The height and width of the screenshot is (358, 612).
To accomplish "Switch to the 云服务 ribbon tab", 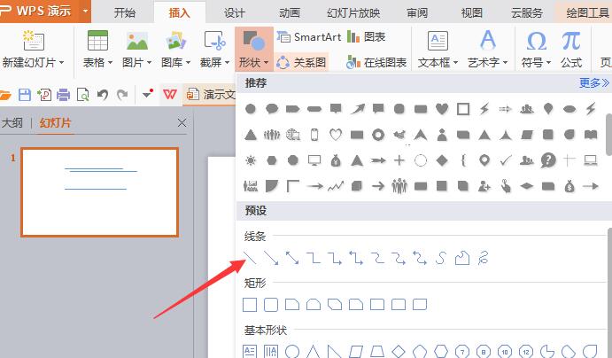I will tap(526, 12).
